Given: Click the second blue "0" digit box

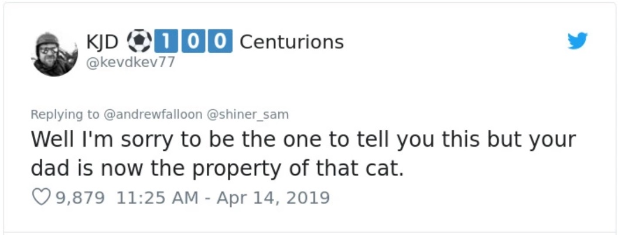Looking at the screenshot, I should (x=220, y=42).
